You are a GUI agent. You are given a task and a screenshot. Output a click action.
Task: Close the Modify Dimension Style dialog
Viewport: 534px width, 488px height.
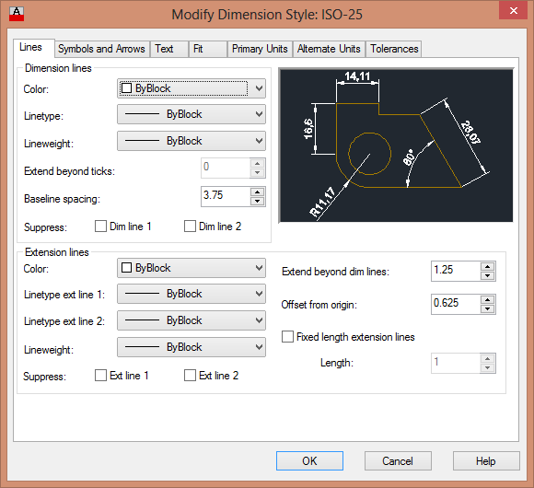point(513,10)
